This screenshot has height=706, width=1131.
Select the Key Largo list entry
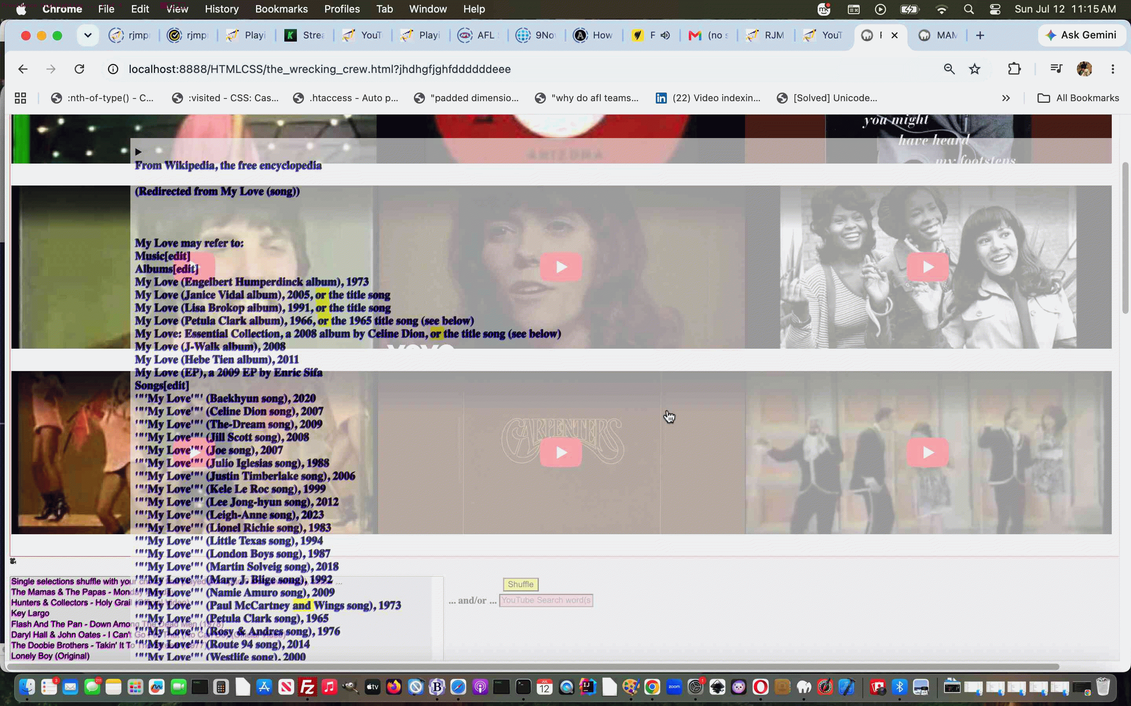(x=30, y=613)
